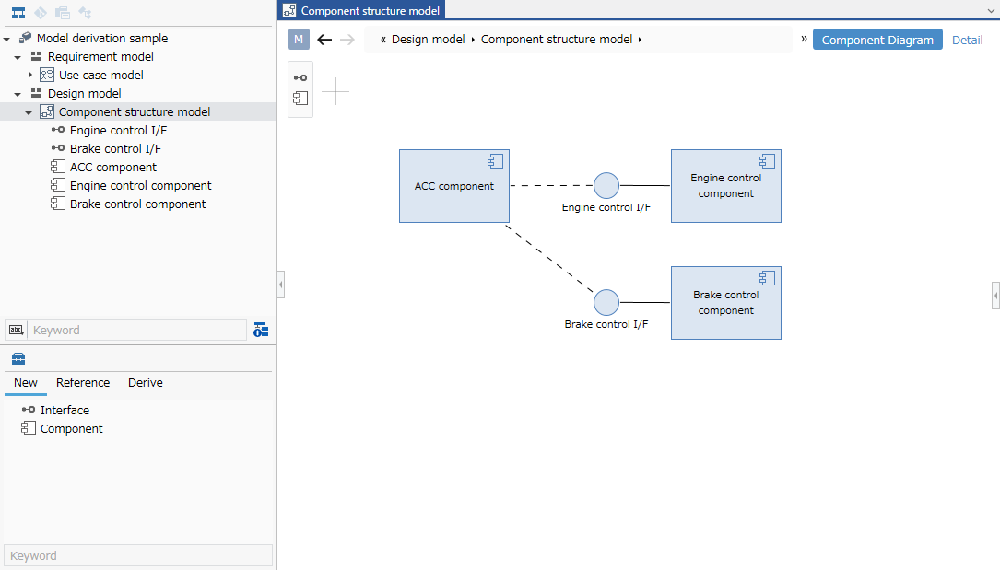
Task: Click the tree info icon beside search
Action: pyautogui.click(x=261, y=330)
